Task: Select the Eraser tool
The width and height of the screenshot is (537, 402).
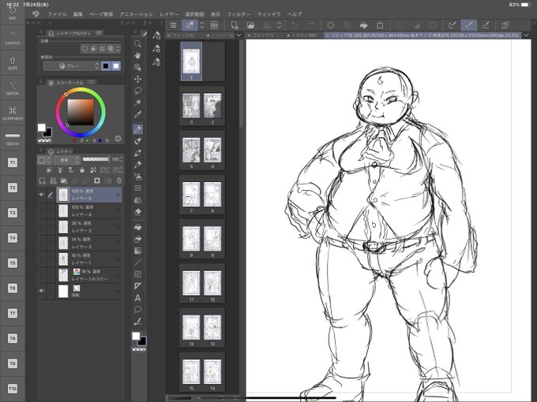Action: click(x=137, y=212)
